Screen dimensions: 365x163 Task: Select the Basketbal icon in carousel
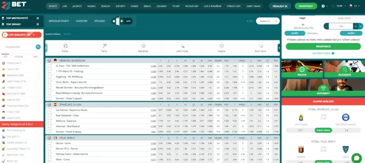point(143,46)
